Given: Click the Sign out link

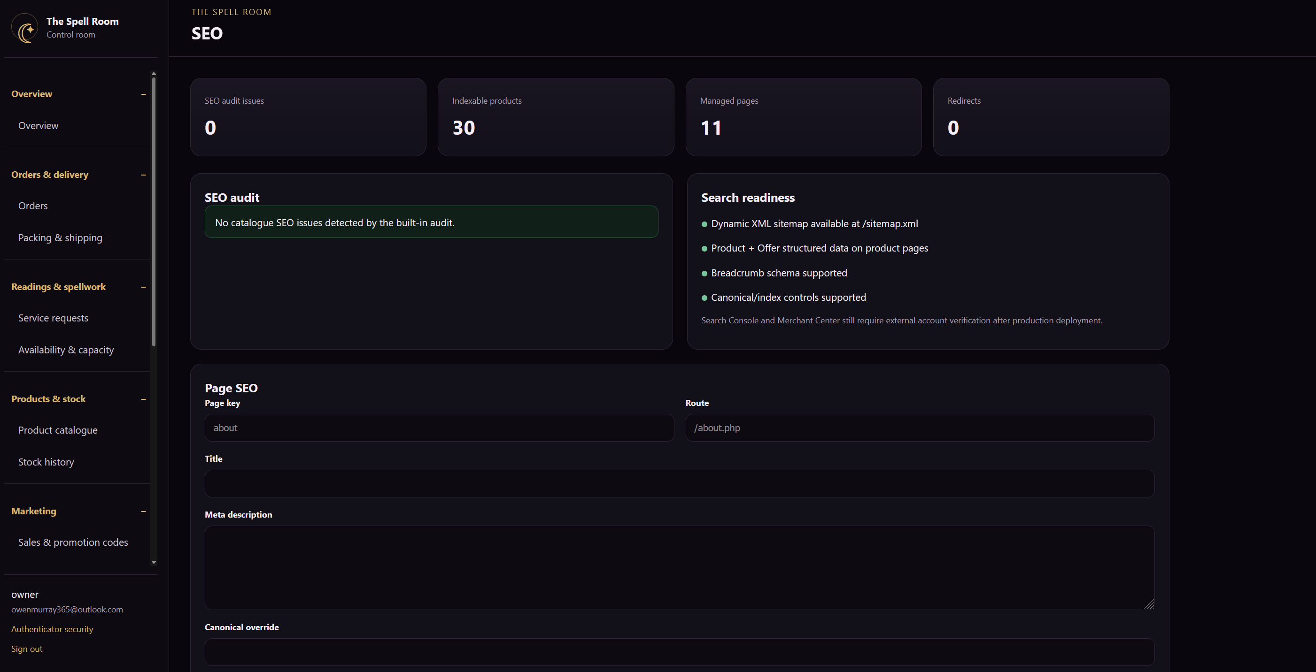Looking at the screenshot, I should 27,649.
